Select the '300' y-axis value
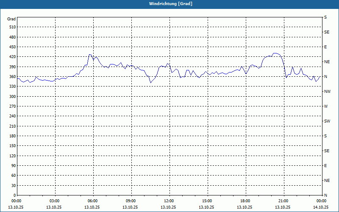This screenshot has height=212, width=339. [13, 97]
